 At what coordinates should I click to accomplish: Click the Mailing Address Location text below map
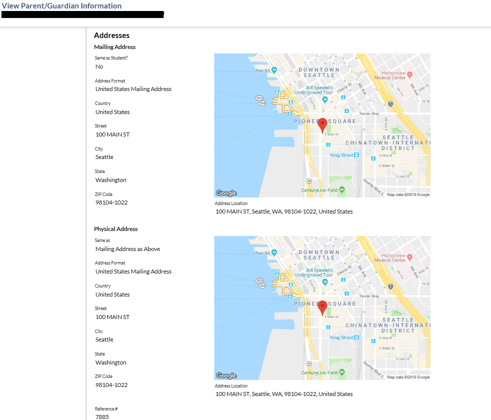pos(284,211)
